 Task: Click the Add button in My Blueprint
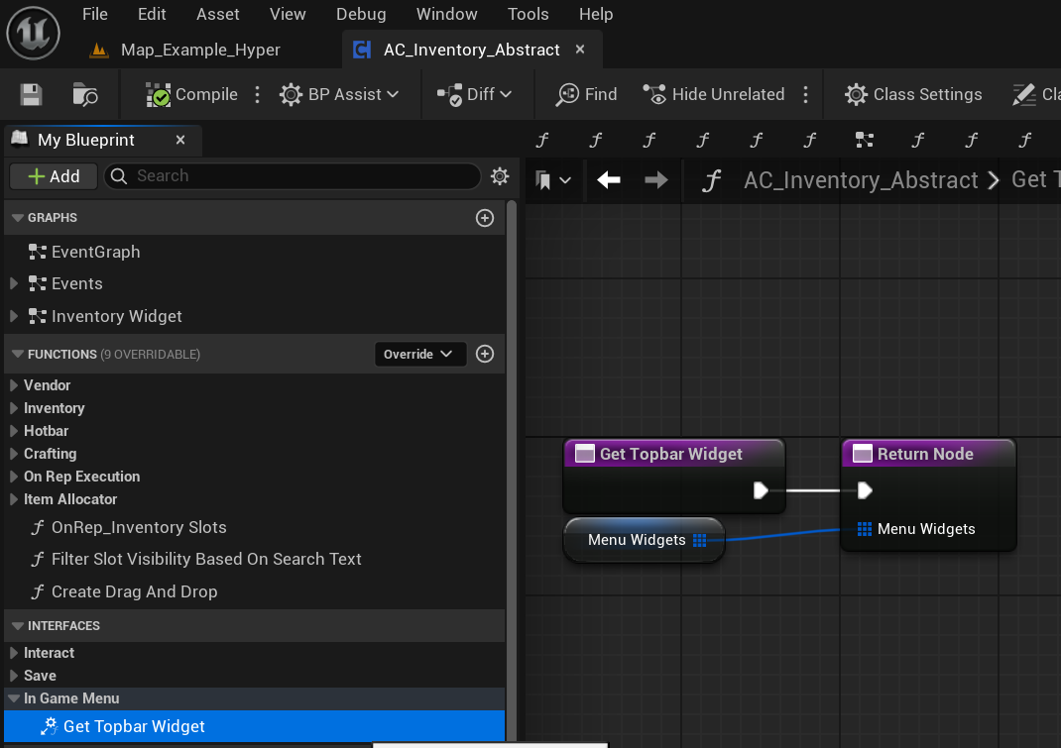click(54, 176)
